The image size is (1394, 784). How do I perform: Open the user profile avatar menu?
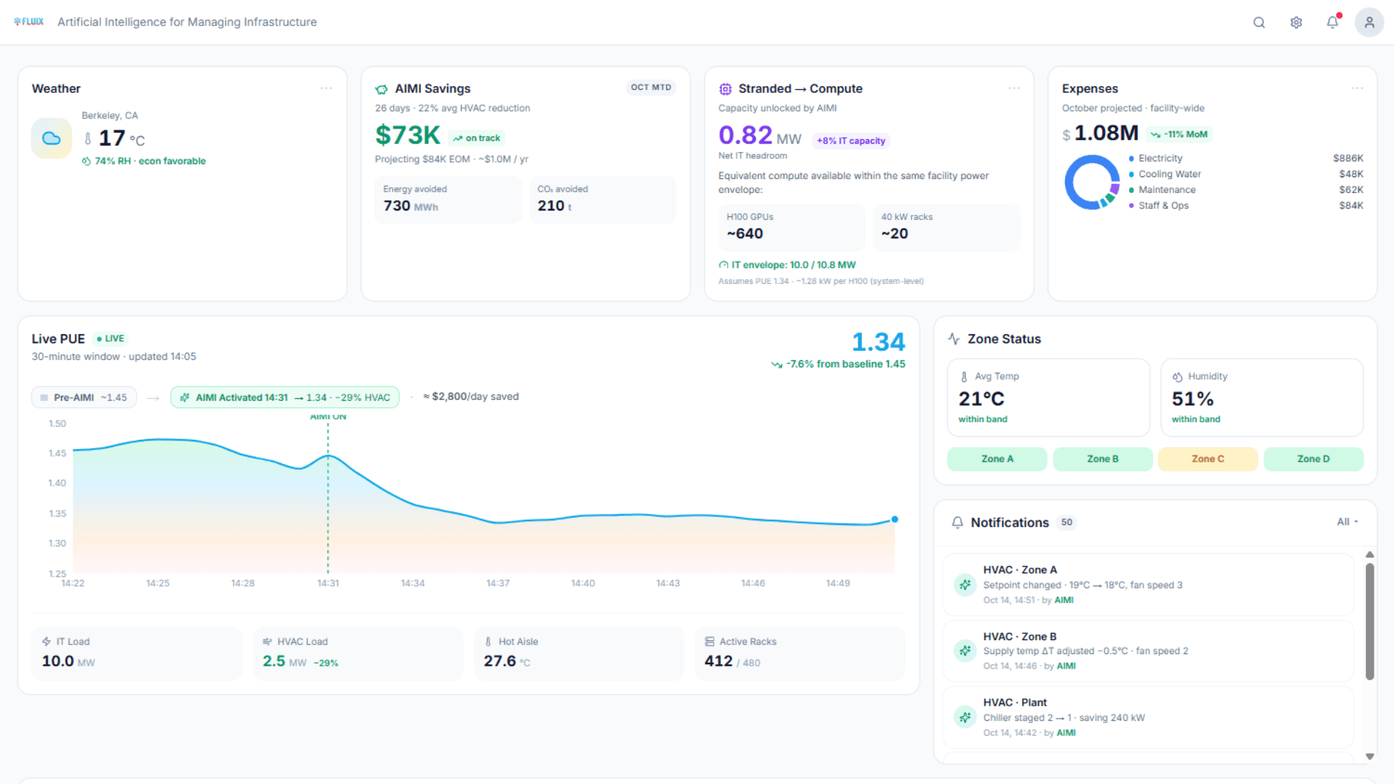[1369, 23]
